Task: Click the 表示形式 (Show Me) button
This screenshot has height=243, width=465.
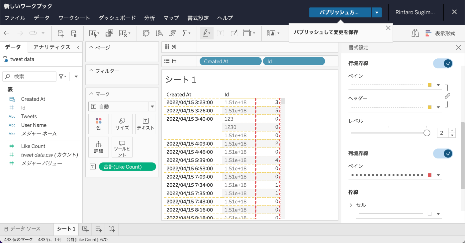Action: point(440,33)
